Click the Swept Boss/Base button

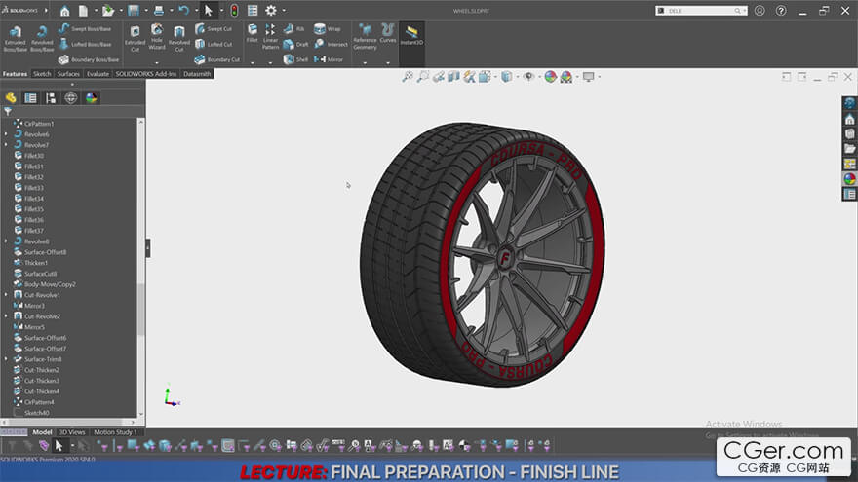[x=85, y=29]
